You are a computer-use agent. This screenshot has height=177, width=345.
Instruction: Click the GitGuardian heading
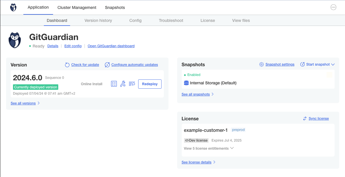click(54, 37)
